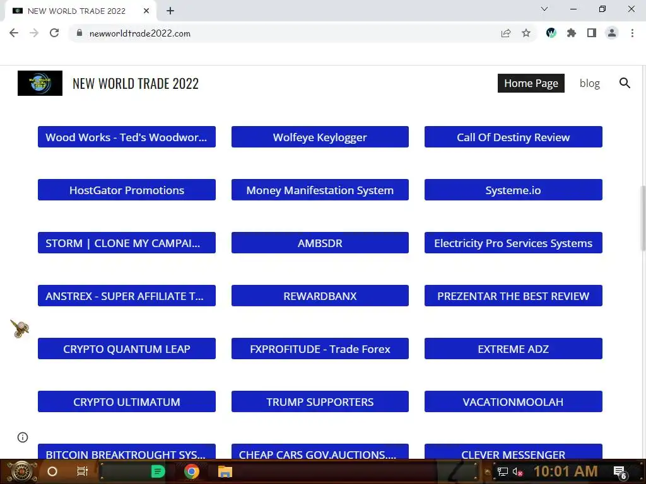Open the green notes app on taskbar
Screen dimensions: 646x484
pos(158,471)
